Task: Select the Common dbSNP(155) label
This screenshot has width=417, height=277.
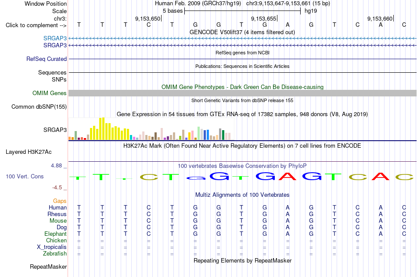Action: [39, 107]
